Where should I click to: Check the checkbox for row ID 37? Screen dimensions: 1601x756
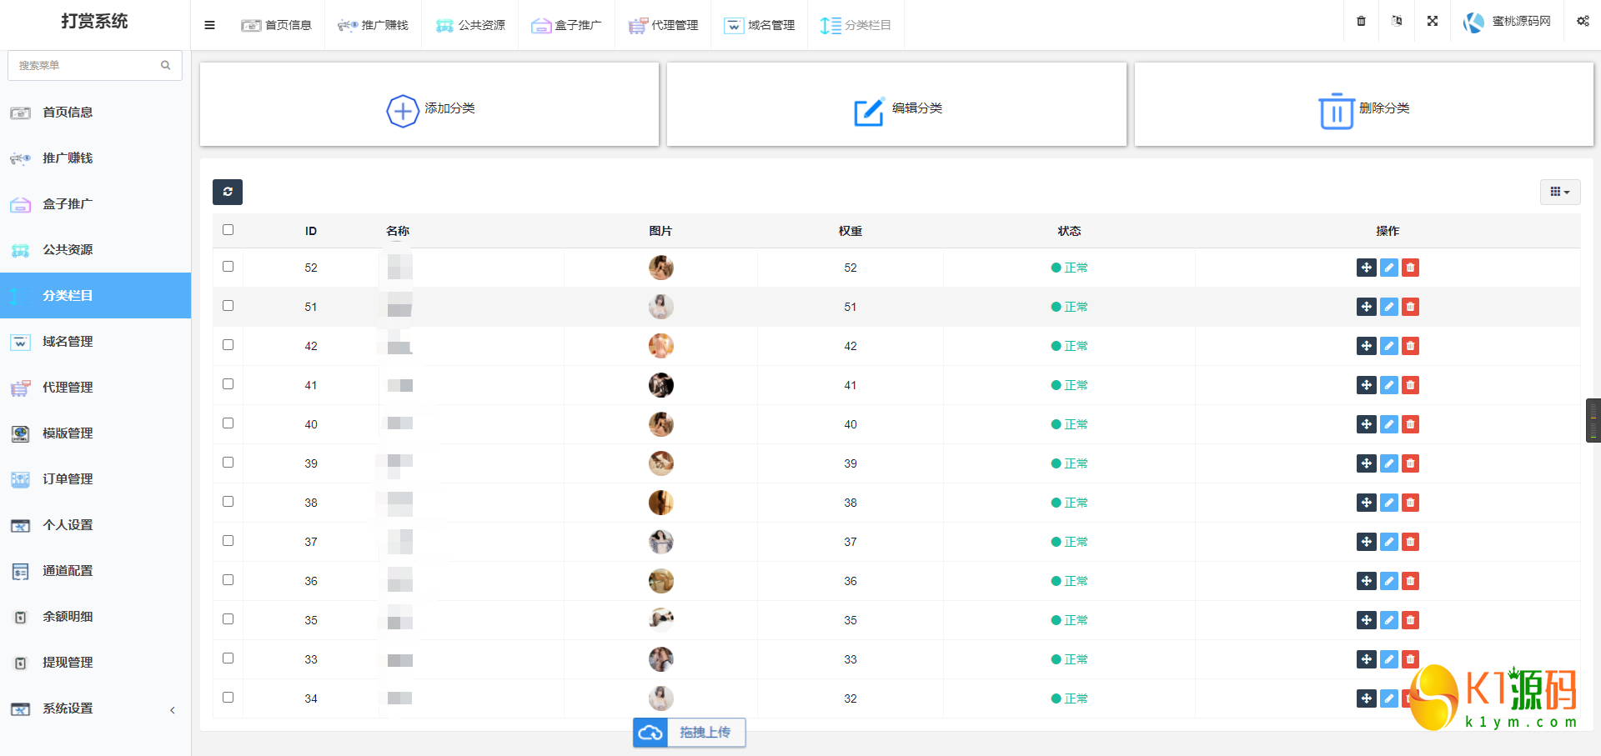[x=228, y=541]
